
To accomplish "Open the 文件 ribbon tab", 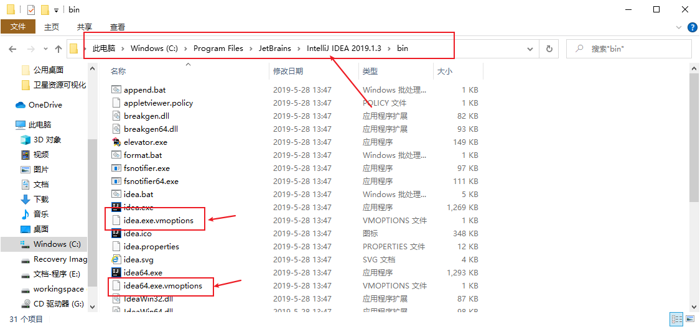I will [18, 27].
